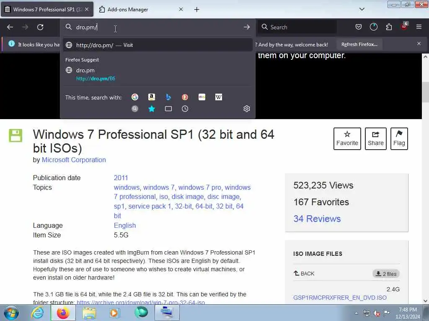Click the Search box in toolbar
Screen dimensions: 429x321
pyautogui.click(x=297, y=27)
